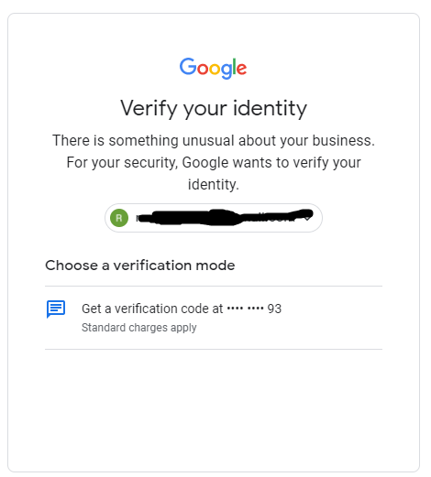
Task: Click the For your security sentence line
Action: tap(214, 163)
